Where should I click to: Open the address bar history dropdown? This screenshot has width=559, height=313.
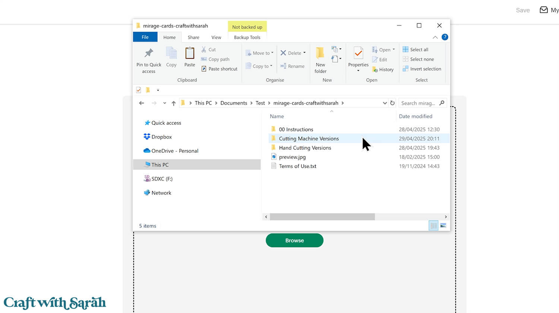[385, 103]
